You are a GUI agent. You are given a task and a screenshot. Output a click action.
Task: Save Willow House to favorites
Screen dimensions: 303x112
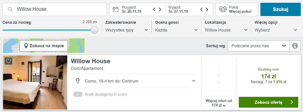[x=8, y=61]
